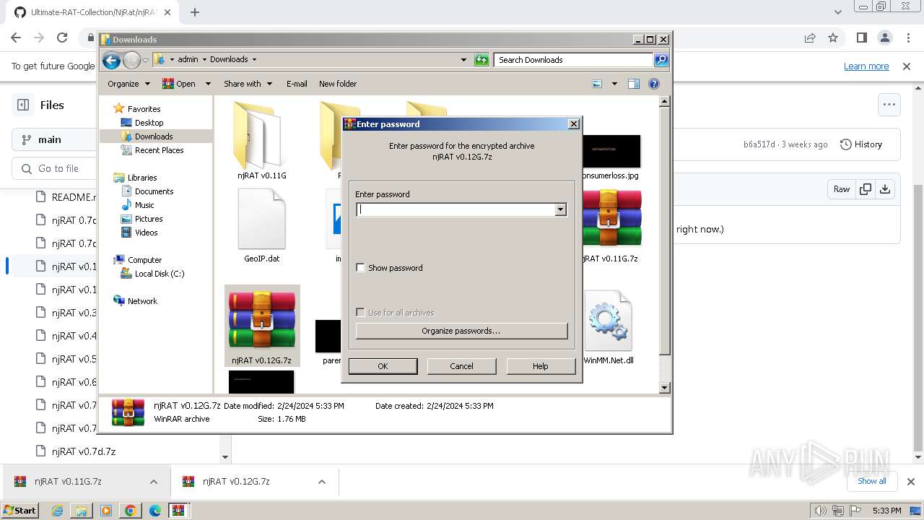Expand njRAT v0.11G.7z download options chevron

pyautogui.click(x=153, y=482)
